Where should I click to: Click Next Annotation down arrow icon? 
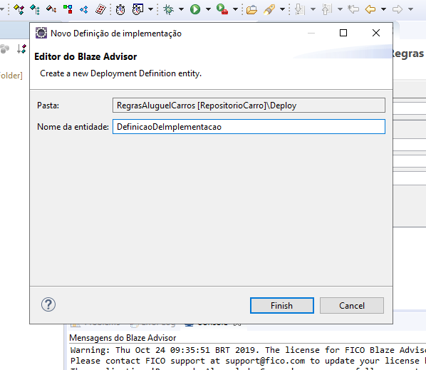coord(300,9)
